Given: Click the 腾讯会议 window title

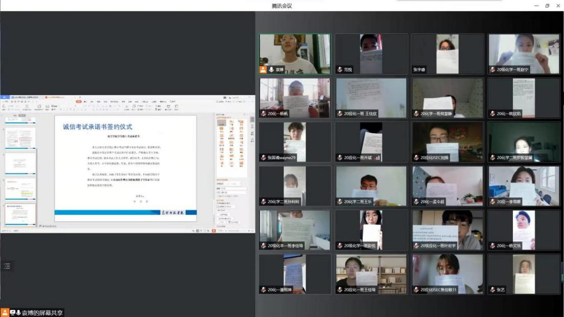Looking at the screenshot, I should [282, 6].
